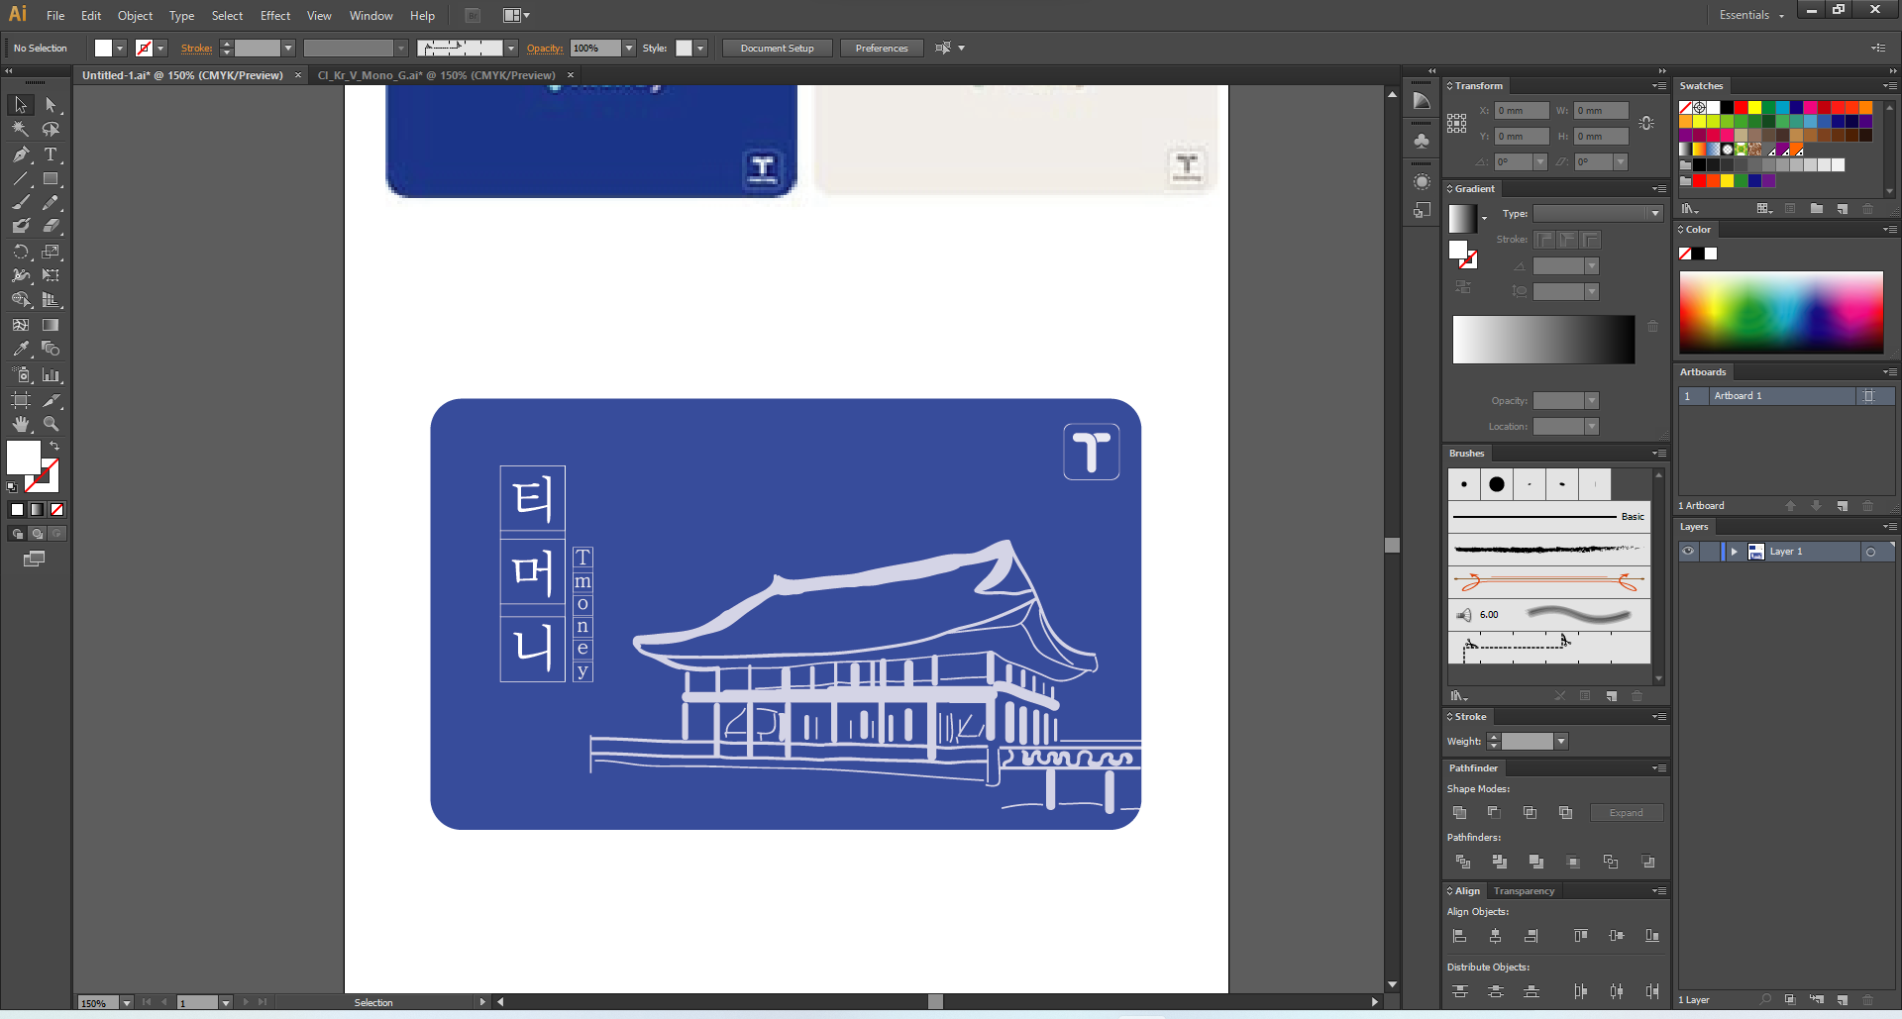Viewport: 1902px width, 1019px height.
Task: Select the Pencil tool
Action: click(51, 202)
